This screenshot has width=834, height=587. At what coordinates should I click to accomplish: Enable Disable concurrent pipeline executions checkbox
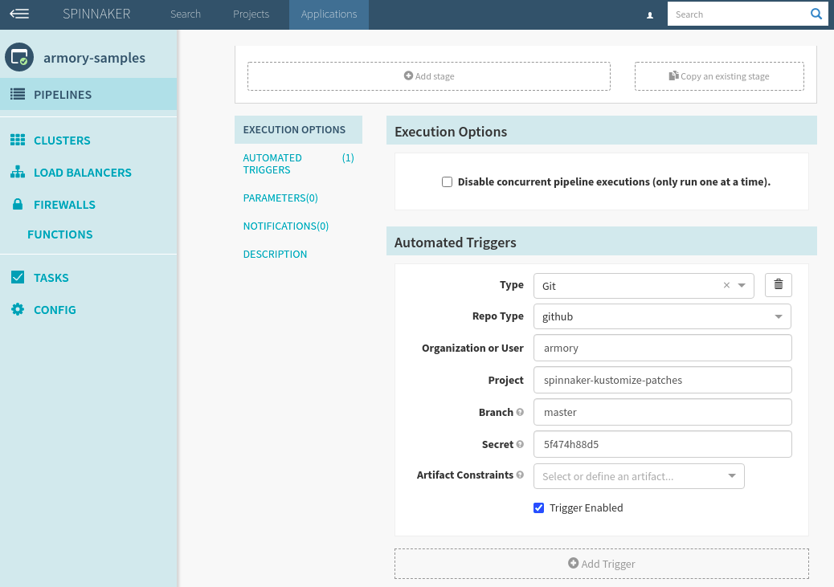tap(448, 182)
